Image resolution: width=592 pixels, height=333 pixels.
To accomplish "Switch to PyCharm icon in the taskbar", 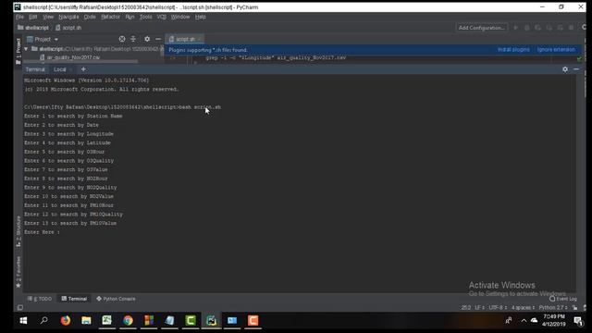I will point(212,321).
